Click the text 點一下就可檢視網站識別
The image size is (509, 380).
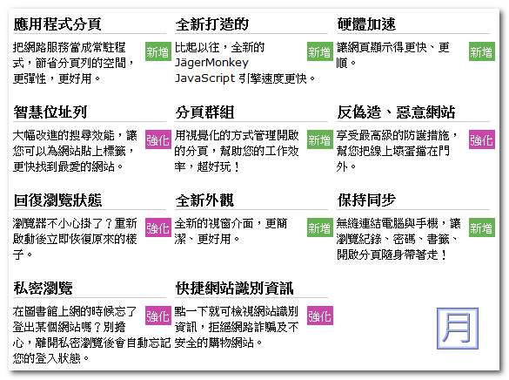pos(237,311)
